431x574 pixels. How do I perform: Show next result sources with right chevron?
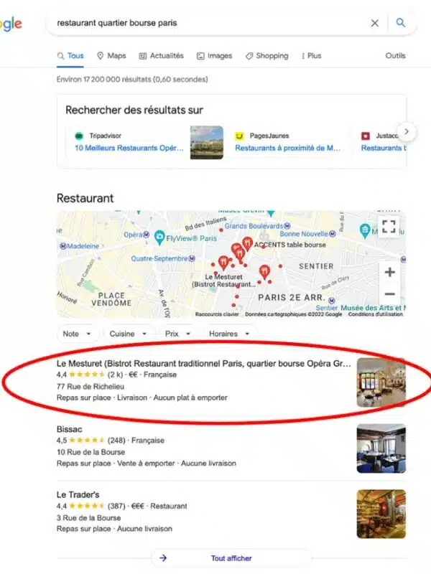pyautogui.click(x=407, y=132)
